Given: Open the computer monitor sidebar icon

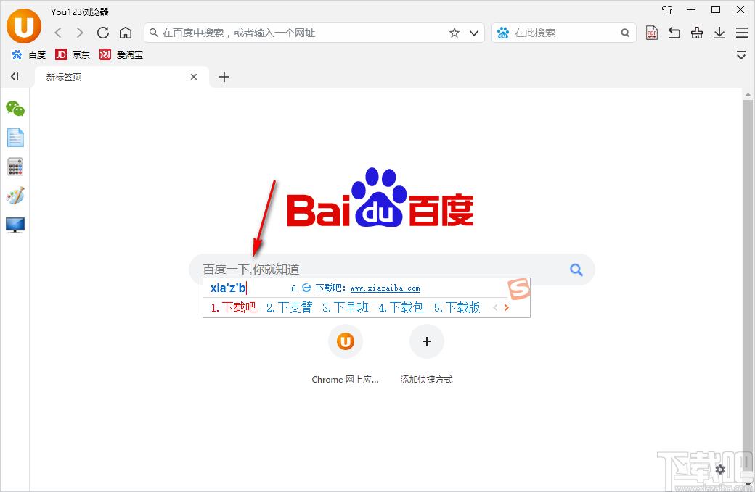Looking at the screenshot, I should click(15, 225).
